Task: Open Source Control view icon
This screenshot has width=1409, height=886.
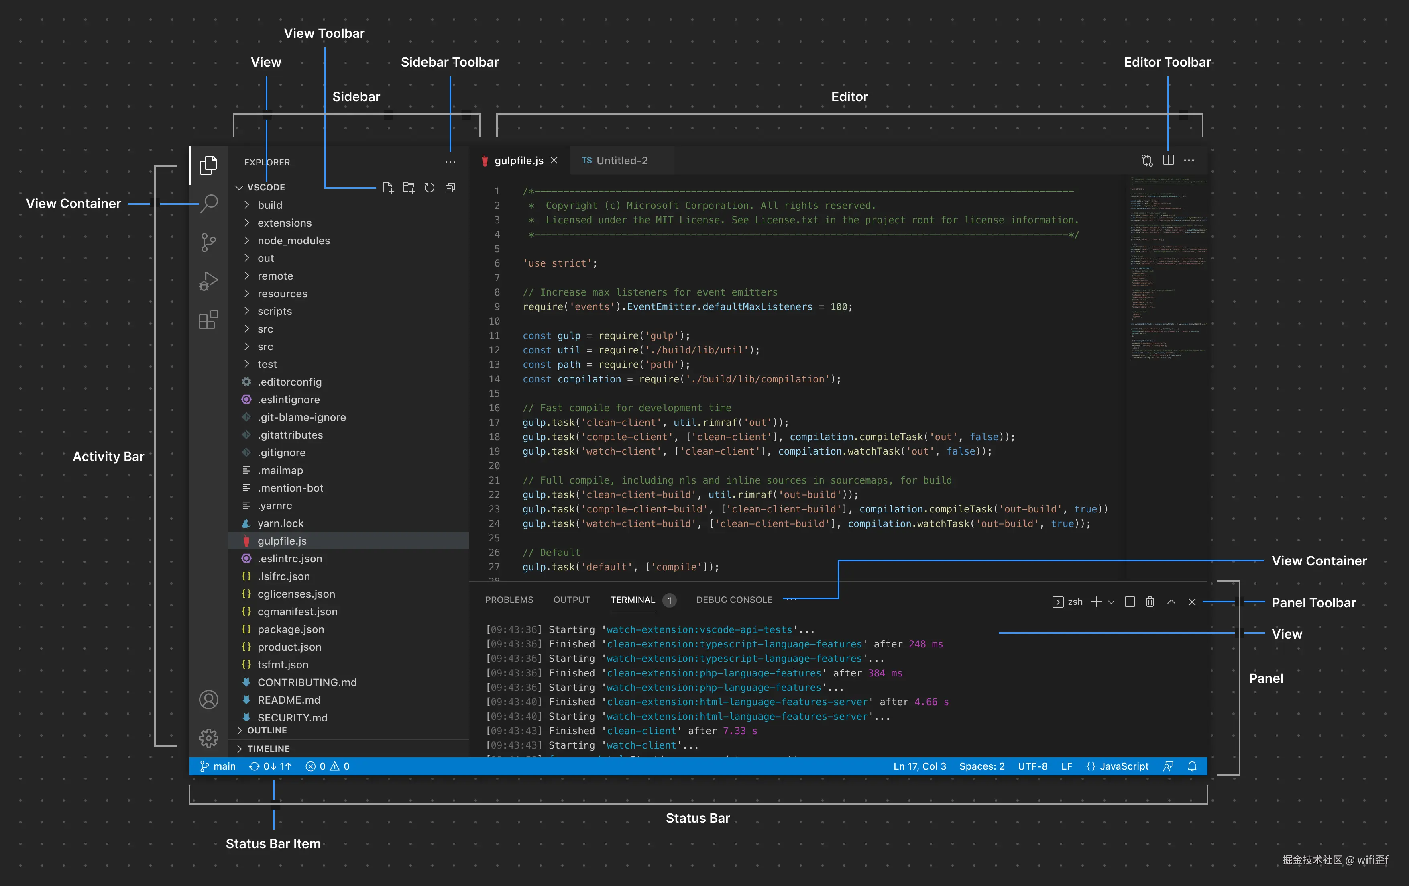Action: [208, 242]
